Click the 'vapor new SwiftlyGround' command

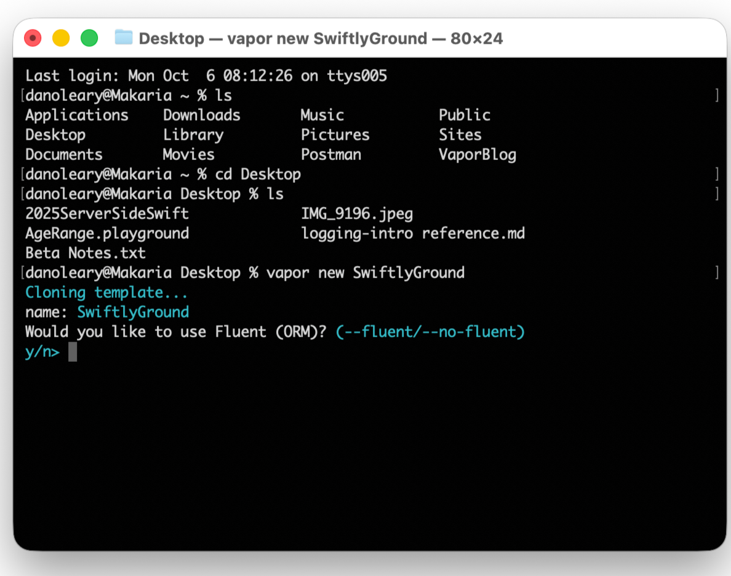(365, 273)
